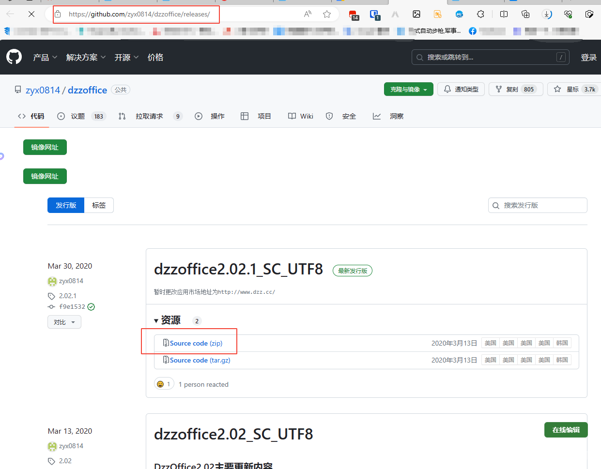The width and height of the screenshot is (601, 469).
Task: Open the 克隆与镜像 dropdown
Action: (x=409, y=89)
